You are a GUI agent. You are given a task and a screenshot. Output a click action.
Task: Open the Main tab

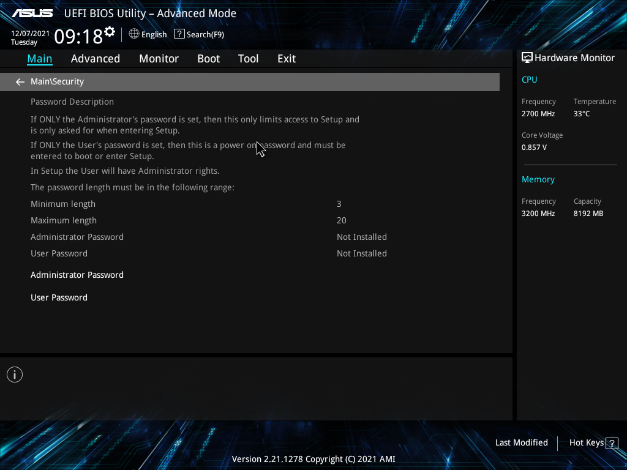click(40, 59)
